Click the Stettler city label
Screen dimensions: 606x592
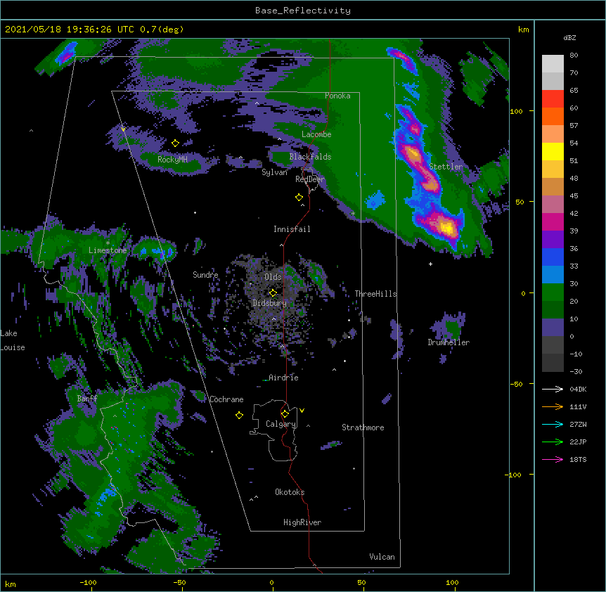[x=446, y=167]
